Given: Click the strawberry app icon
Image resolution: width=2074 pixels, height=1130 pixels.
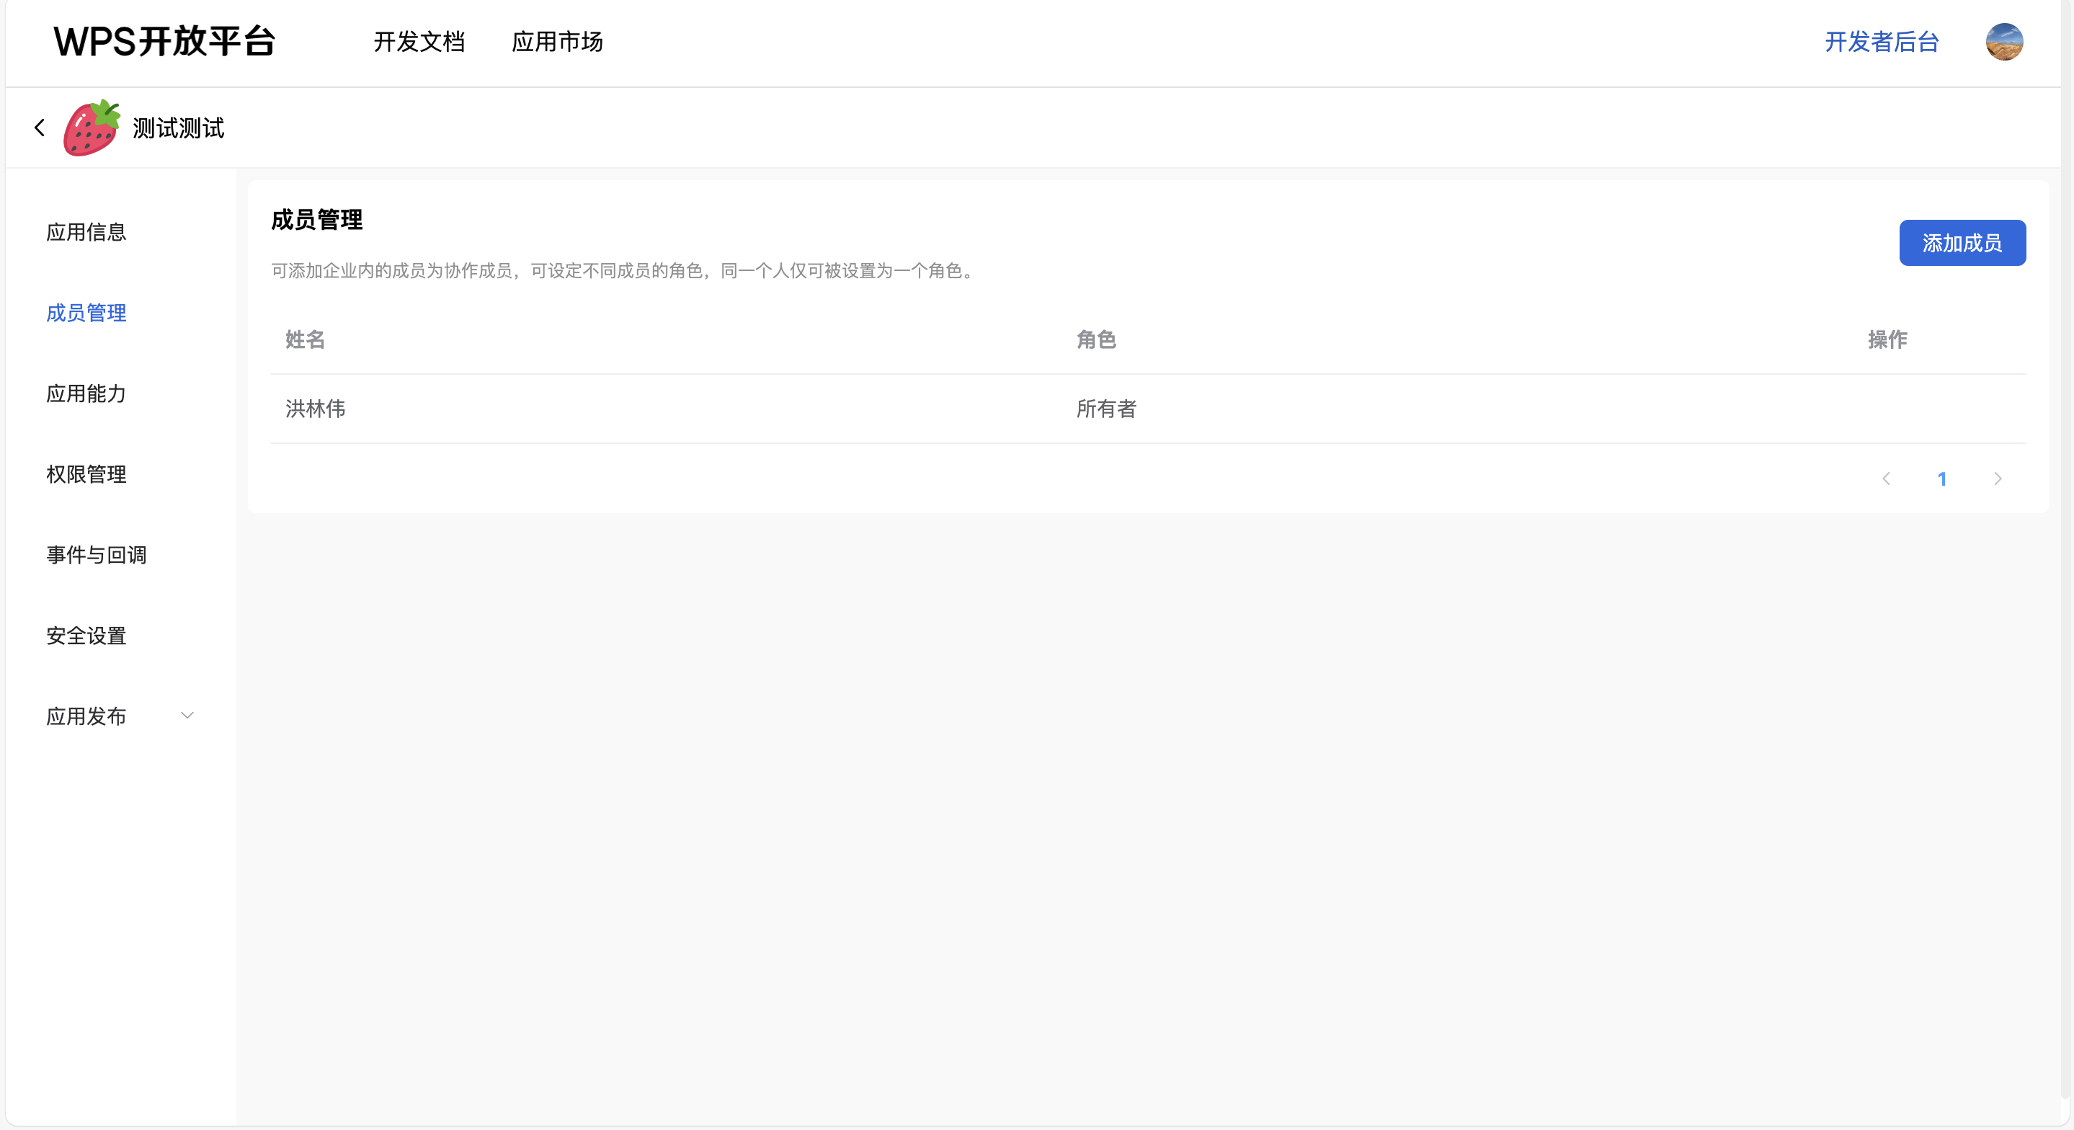Looking at the screenshot, I should [92, 128].
